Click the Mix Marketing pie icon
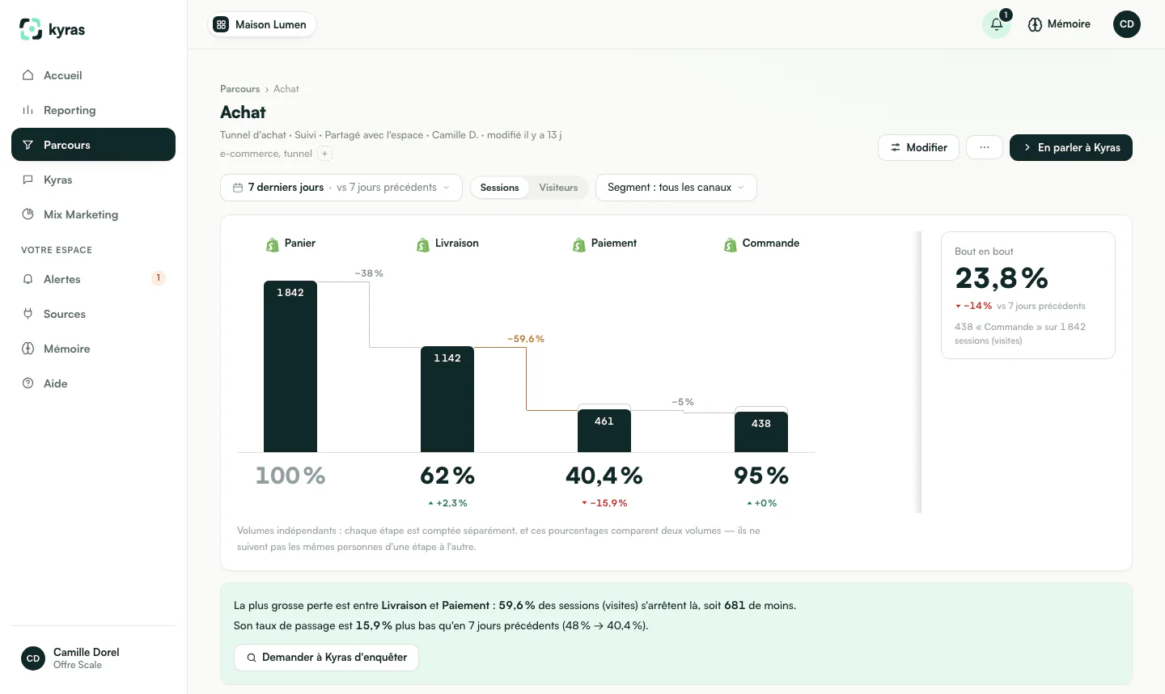 click(x=28, y=214)
